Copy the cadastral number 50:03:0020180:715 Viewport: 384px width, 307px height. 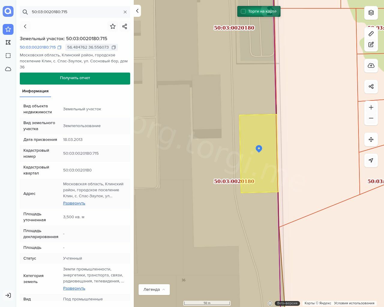point(59,47)
